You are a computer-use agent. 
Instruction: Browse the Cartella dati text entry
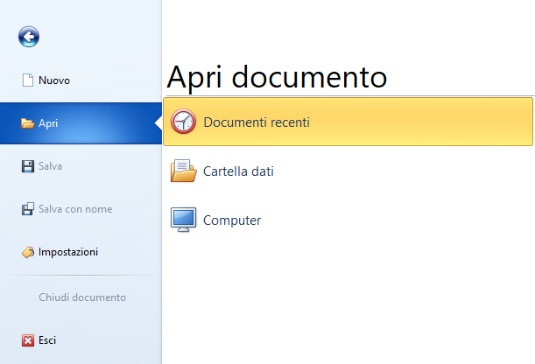click(238, 171)
